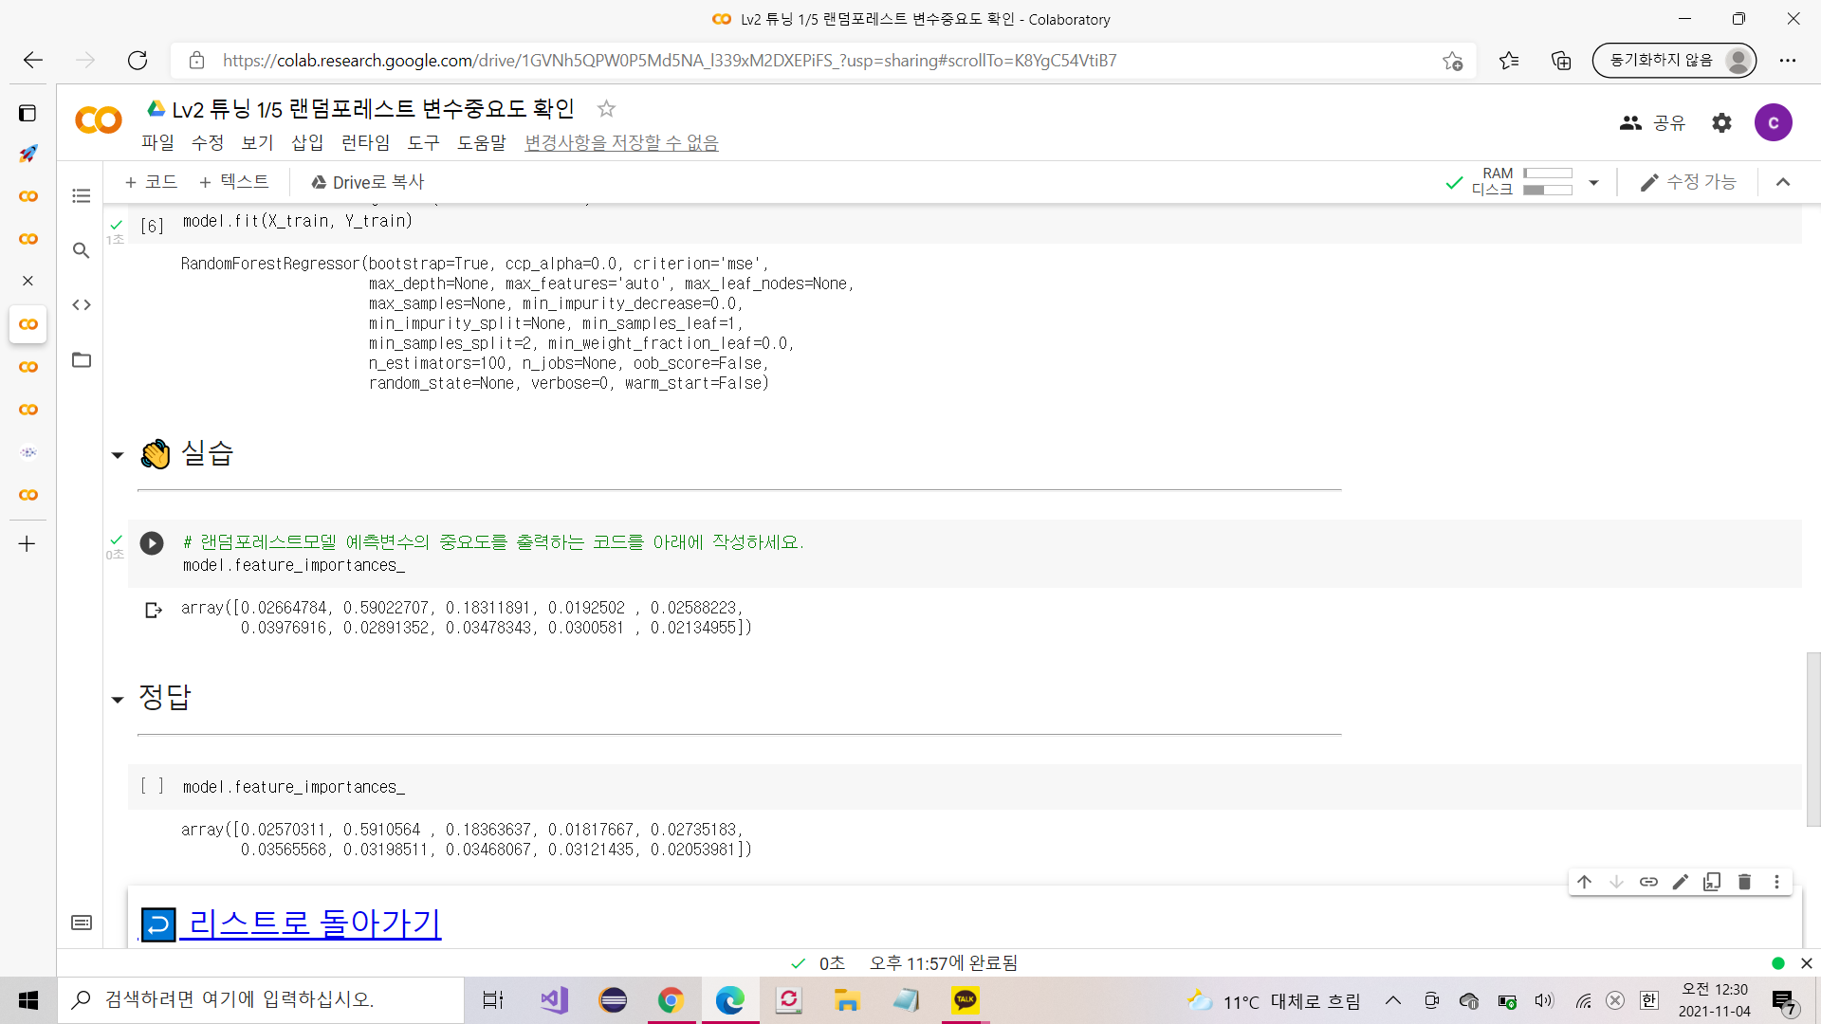
Task: Open the code snippets sidebar icon
Action: tap(82, 305)
